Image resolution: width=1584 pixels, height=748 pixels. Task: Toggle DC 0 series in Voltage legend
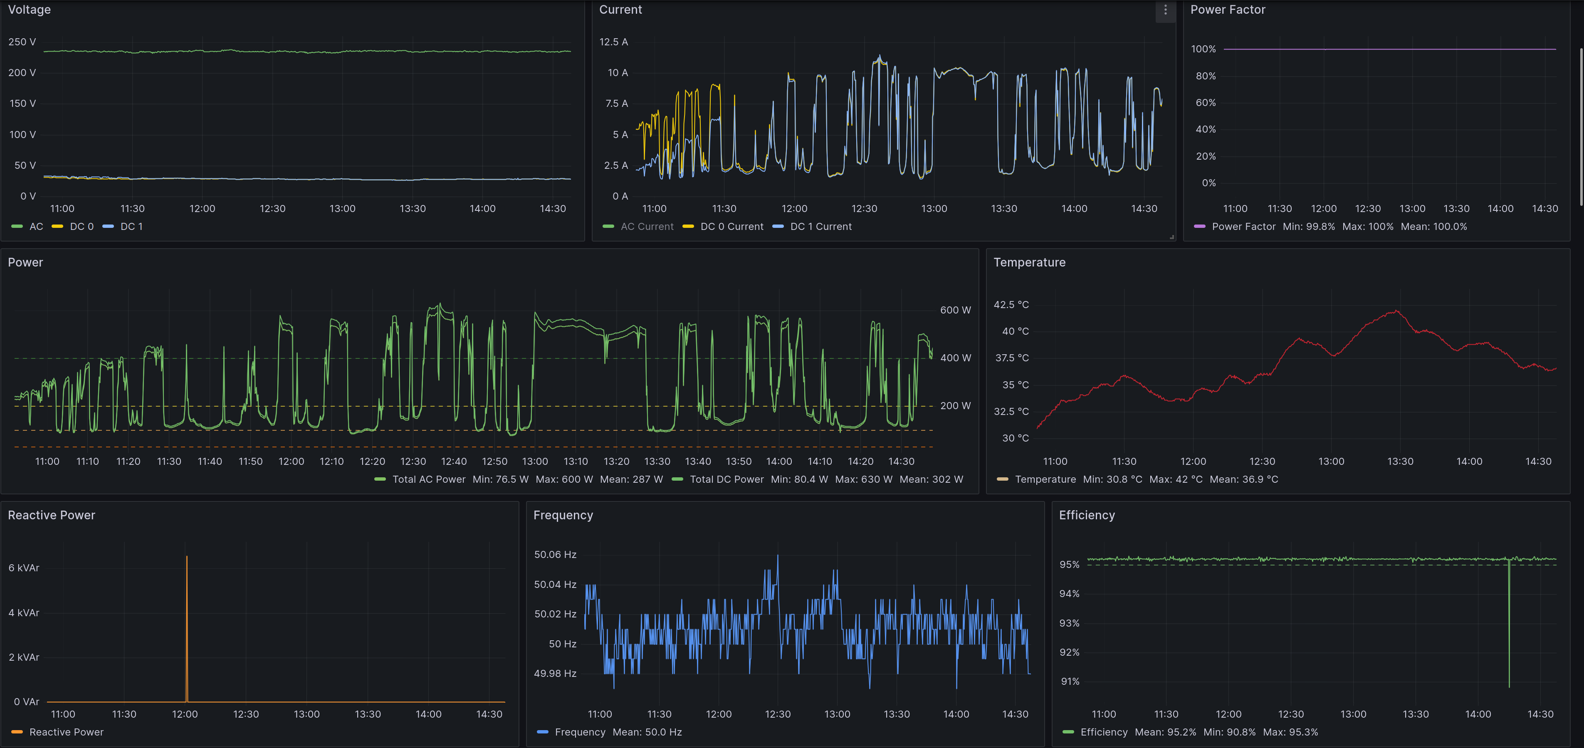82,227
